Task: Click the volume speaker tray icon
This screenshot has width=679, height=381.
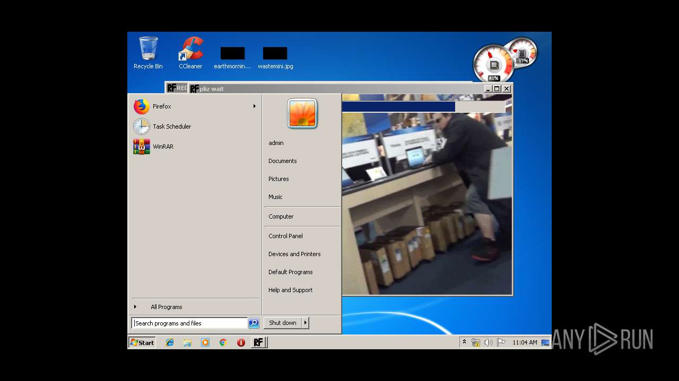Action: pos(489,342)
